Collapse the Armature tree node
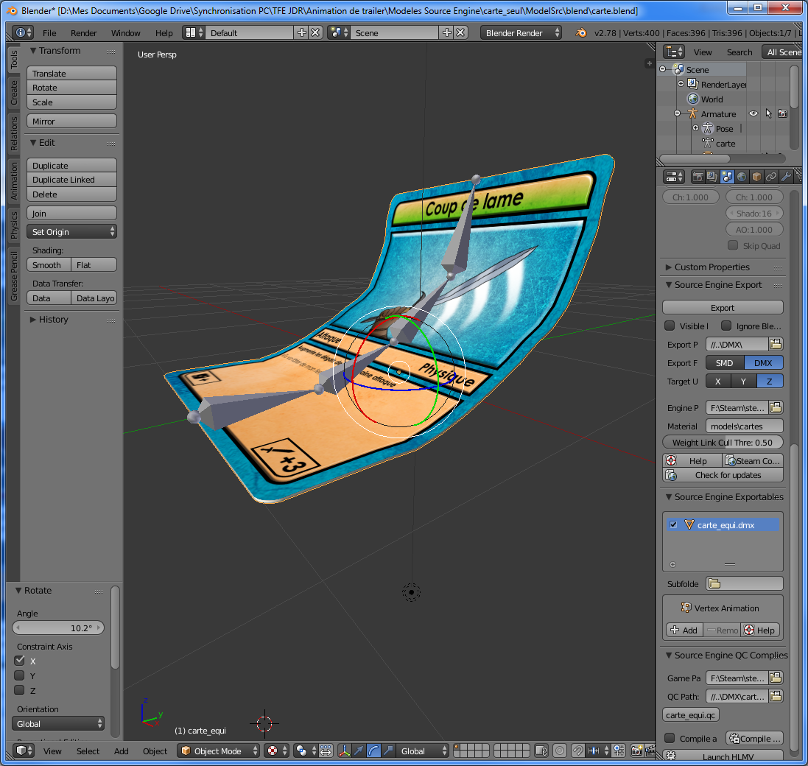Image resolution: width=808 pixels, height=766 pixels. (678, 114)
